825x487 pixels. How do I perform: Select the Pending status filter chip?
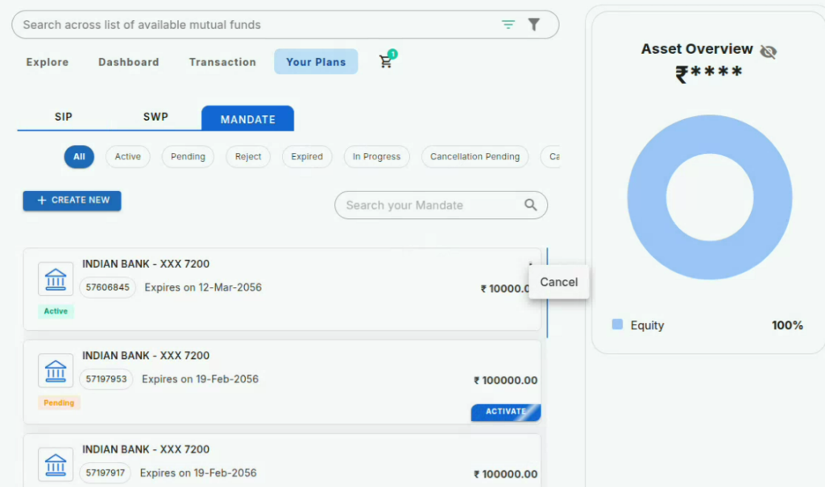[x=188, y=157]
